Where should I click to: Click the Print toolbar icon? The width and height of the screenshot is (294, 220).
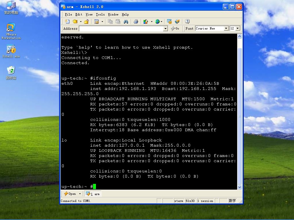point(136,21)
